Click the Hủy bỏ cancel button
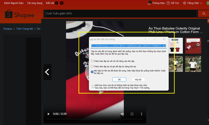This screenshot has width=209, height=125. (x=138, y=79)
